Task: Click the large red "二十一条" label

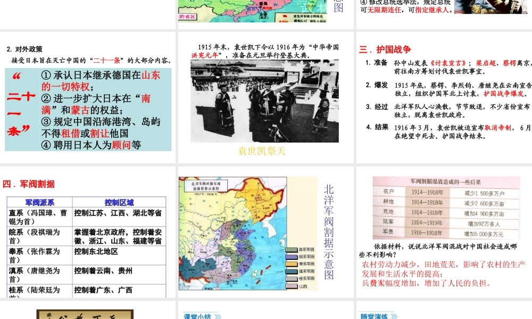Action: click(x=21, y=104)
